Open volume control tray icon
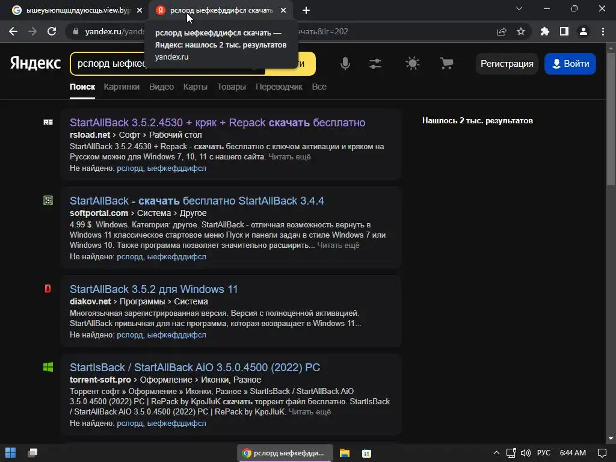The height and width of the screenshot is (462, 616). coord(526,453)
